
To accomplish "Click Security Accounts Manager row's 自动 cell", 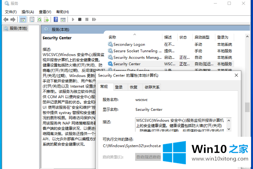I will (198, 57).
